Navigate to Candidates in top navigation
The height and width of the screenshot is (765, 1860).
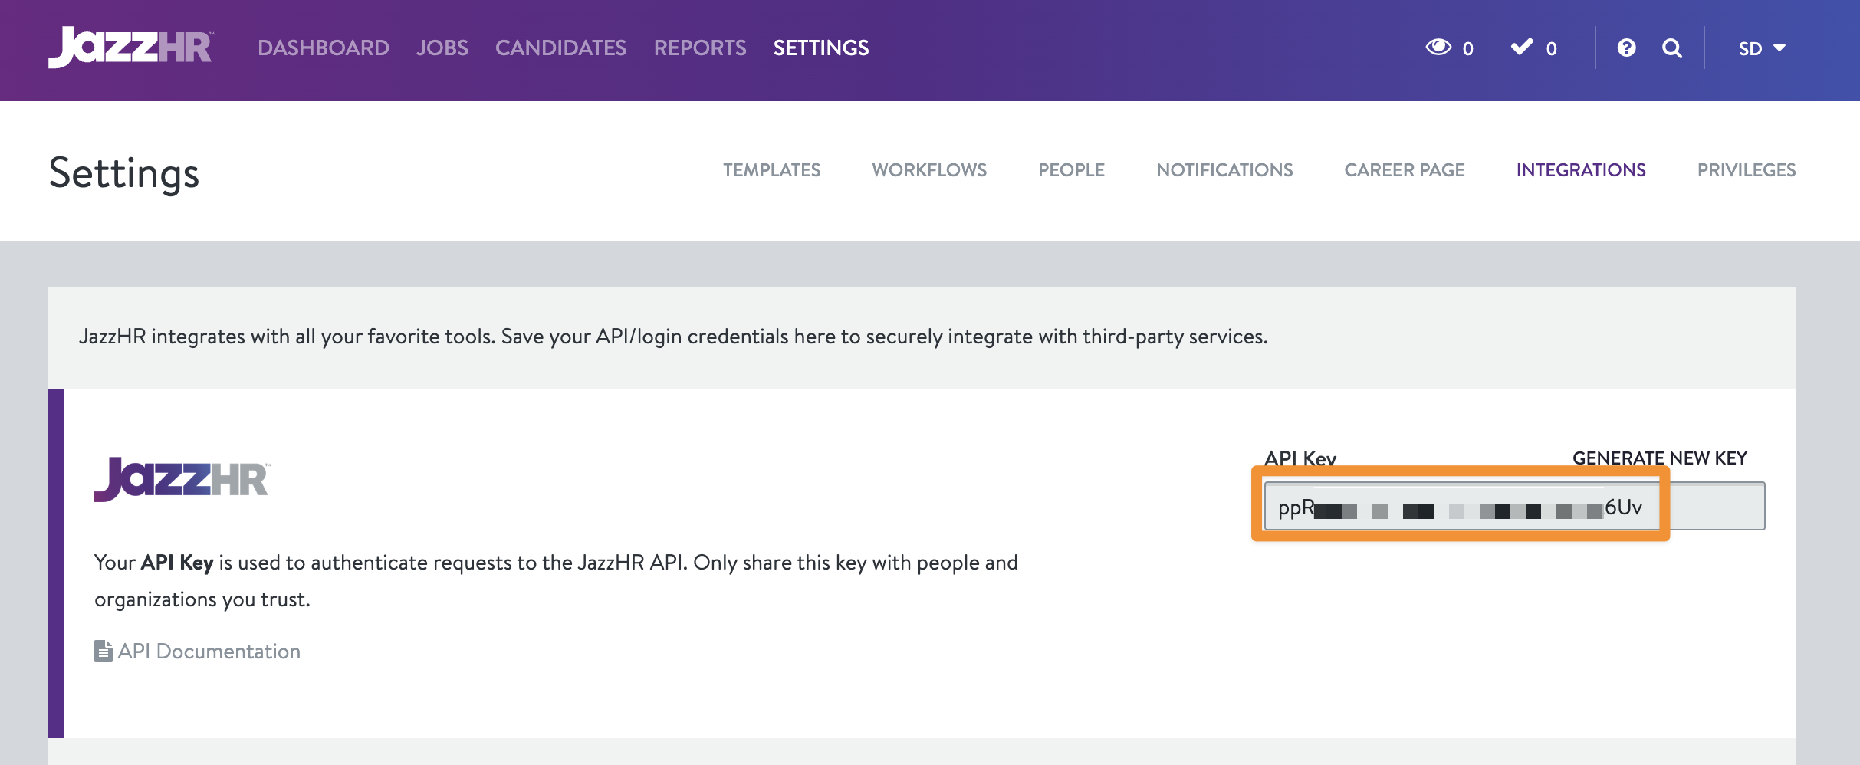pyautogui.click(x=560, y=48)
